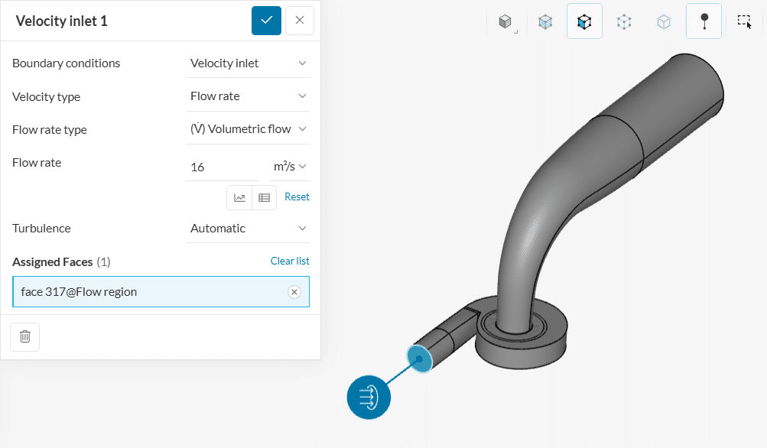
Task: Delete boundary condition with the trash icon
Action: (x=25, y=336)
